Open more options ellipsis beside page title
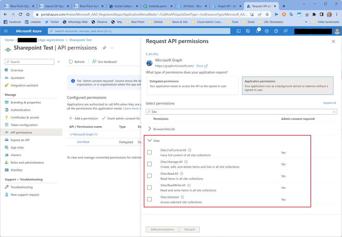342x237 pixels. (112, 48)
